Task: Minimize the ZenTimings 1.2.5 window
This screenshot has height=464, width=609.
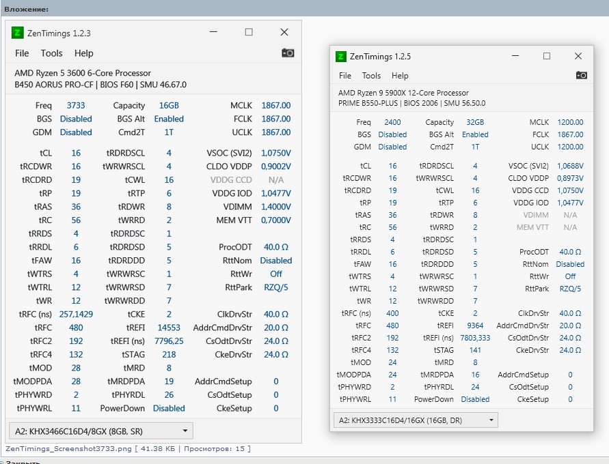Action: 515,56
